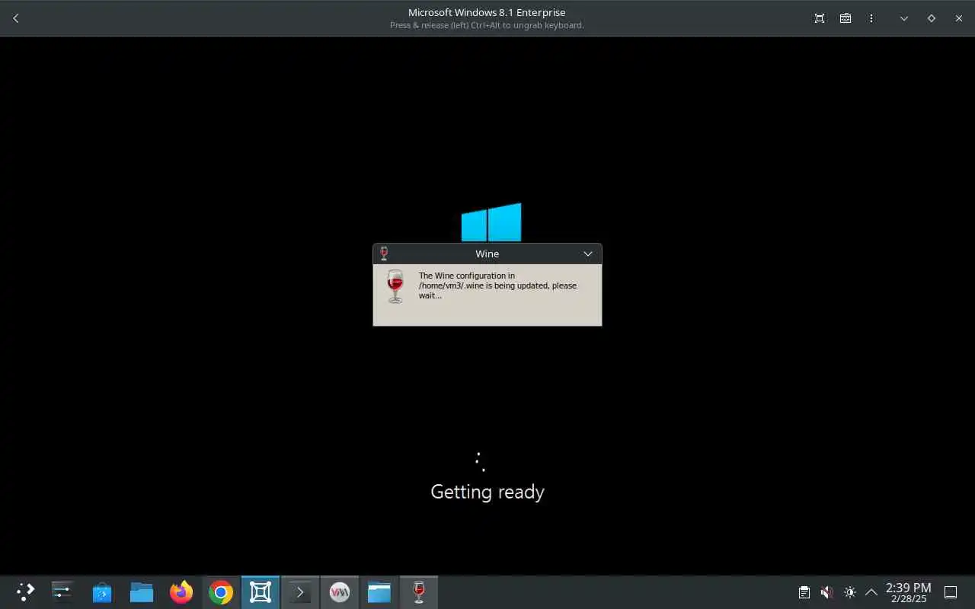The width and height of the screenshot is (975, 609).
Task: Minimize the Windows 8.1 Enterprise window
Action: [904, 18]
